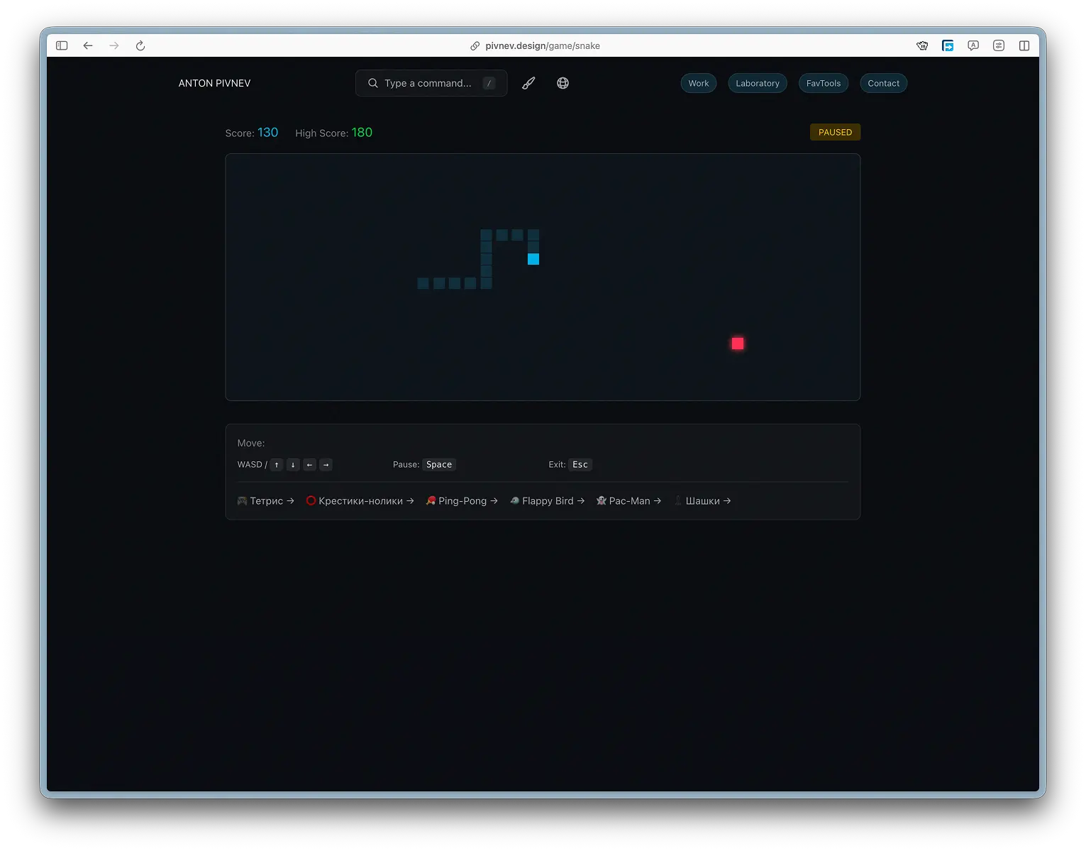
Task: Click the blue arrow extension icon
Action: pos(948,45)
